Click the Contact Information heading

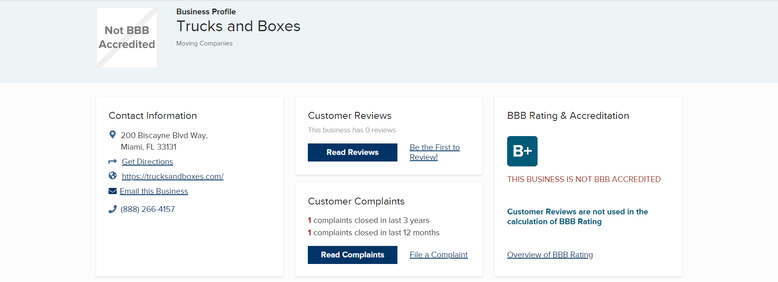[153, 116]
